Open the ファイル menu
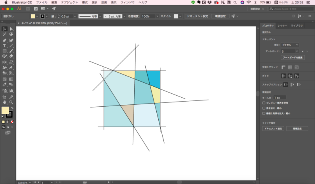315x184 pixels. pyautogui.click(x=42, y=2)
